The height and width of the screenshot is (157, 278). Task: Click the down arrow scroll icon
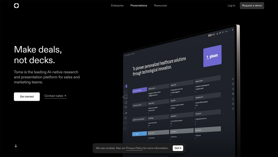(x=16, y=146)
